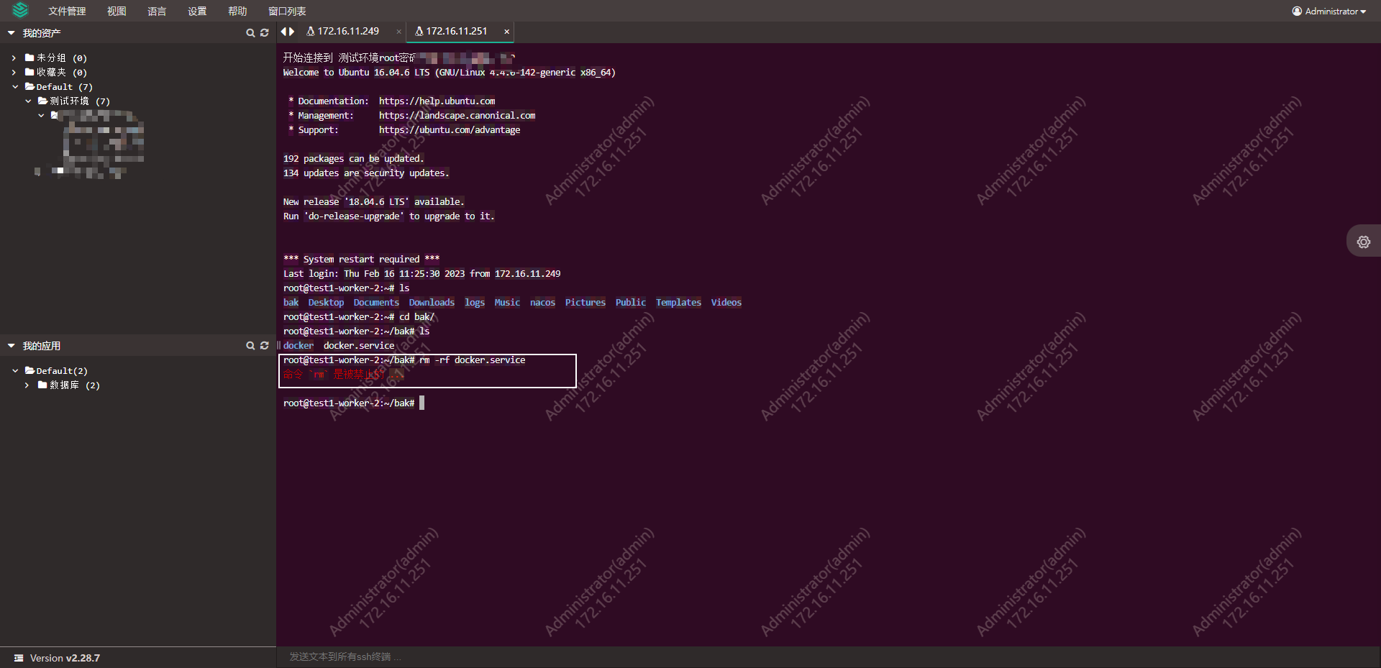The height and width of the screenshot is (668, 1381).
Task: Open the Administrator account dropdown
Action: (x=1328, y=11)
